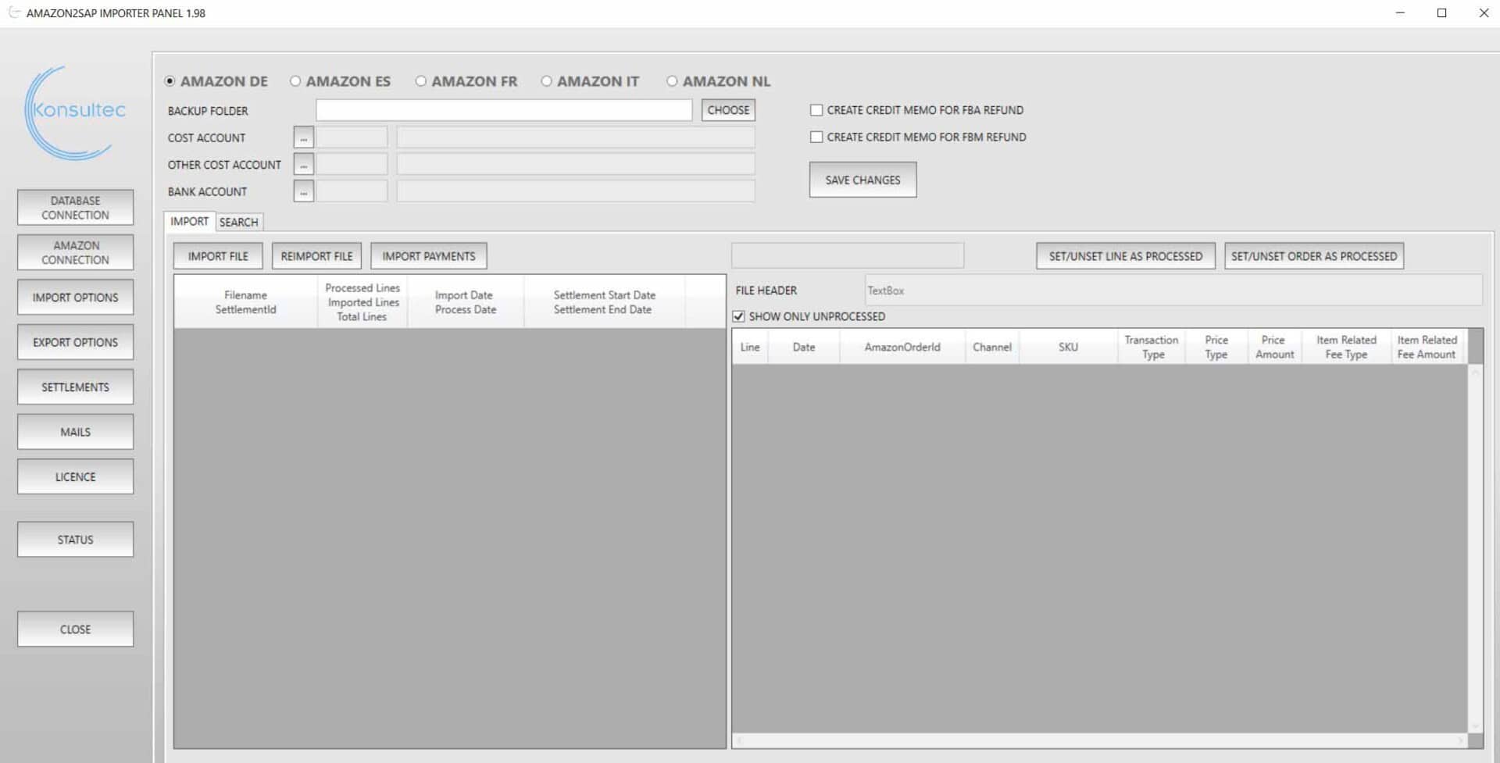Click the Konsultec logo

pos(75,112)
